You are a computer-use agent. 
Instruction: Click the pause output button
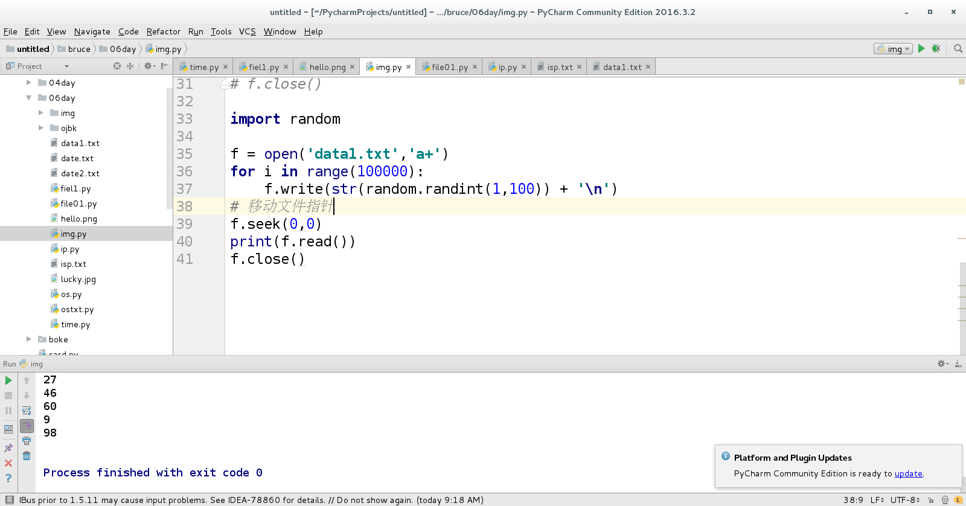(8, 411)
